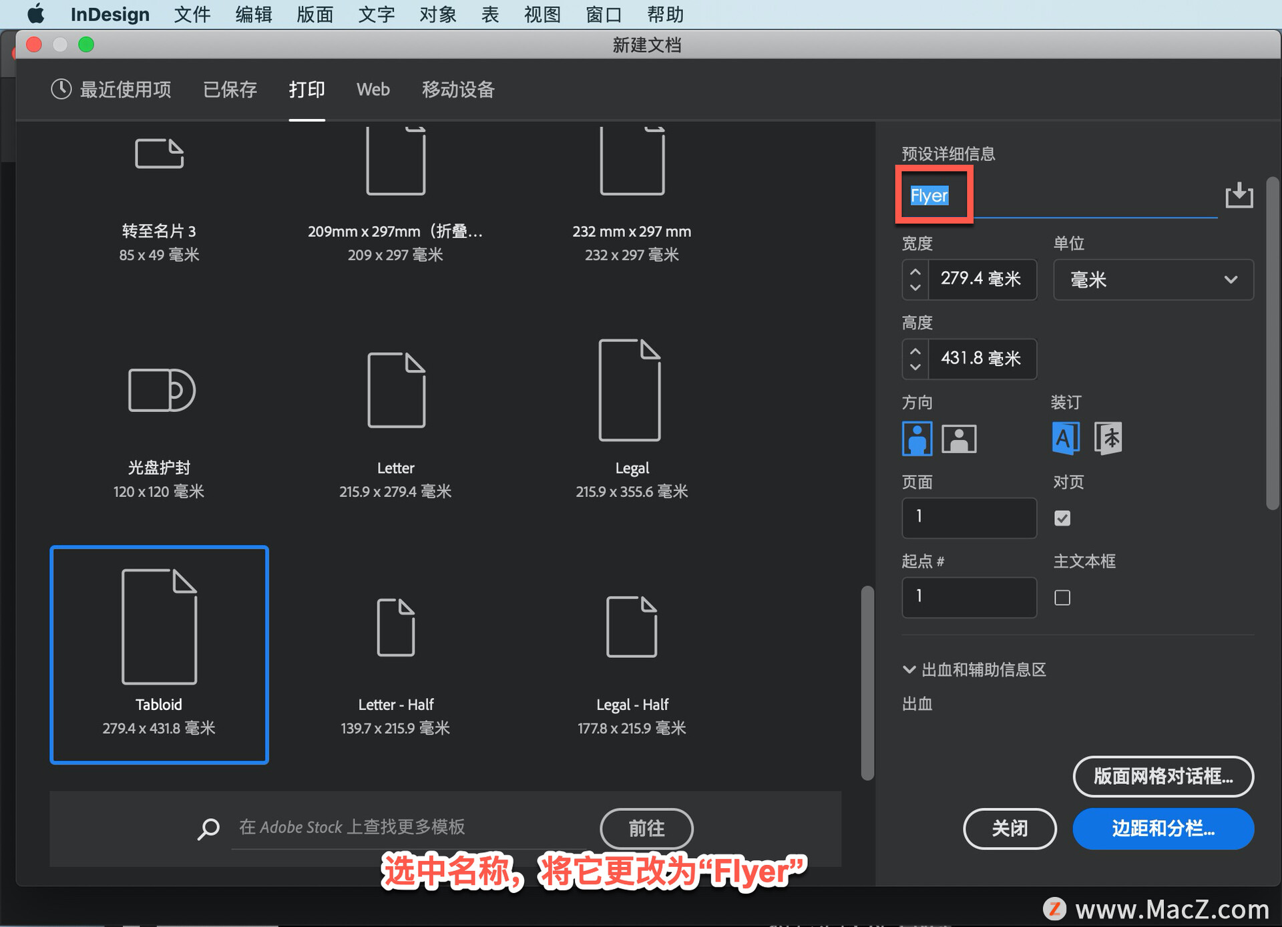The width and height of the screenshot is (1282, 927).
Task: Click the recent items clock icon
Action: 61,89
